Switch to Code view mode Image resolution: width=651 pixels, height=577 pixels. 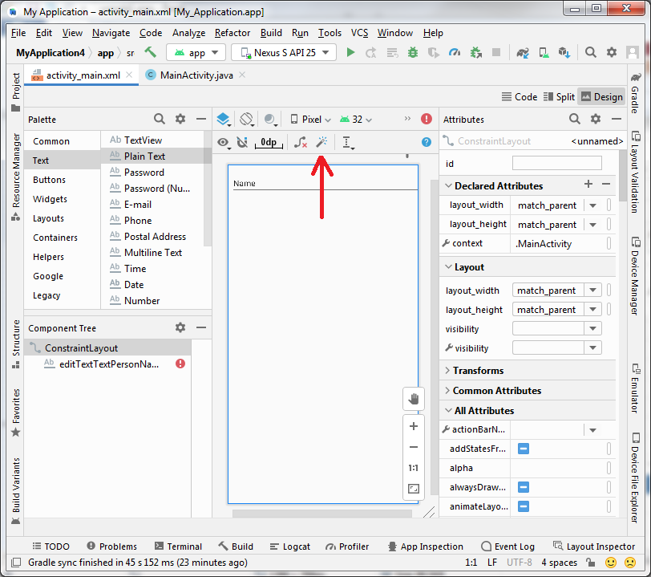tap(520, 97)
